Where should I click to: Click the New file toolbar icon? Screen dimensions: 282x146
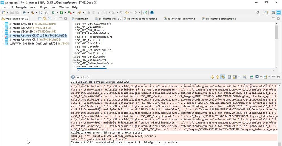tap(4, 13)
